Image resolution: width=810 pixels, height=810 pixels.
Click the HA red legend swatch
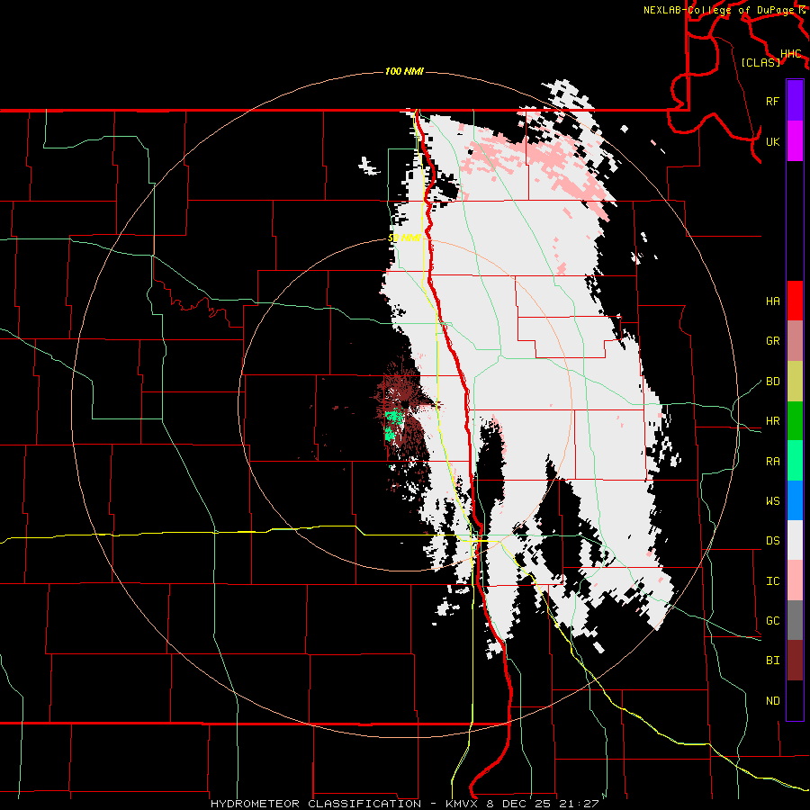(795, 301)
